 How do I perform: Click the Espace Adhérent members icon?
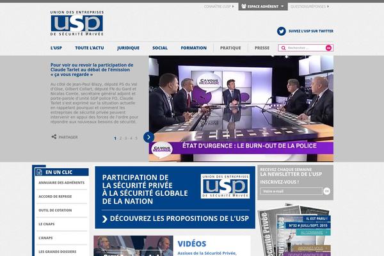click(x=244, y=6)
